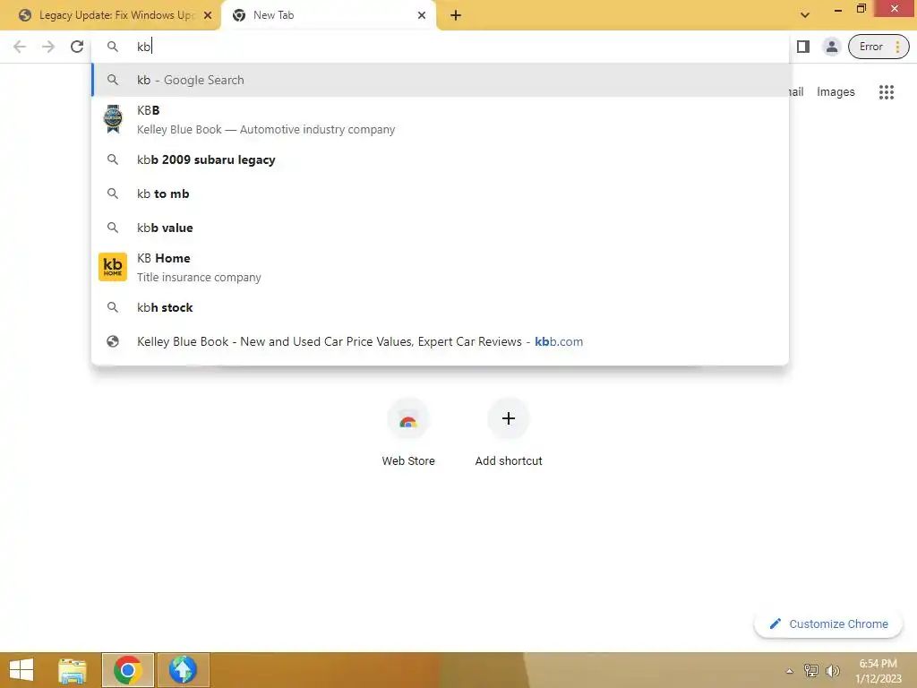Close the Legacy Update tab

point(208,15)
